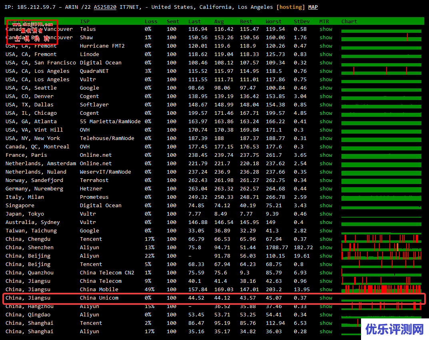Show MTR for Shenzhen Aliyun row
The image size is (429, 340).
click(x=326, y=248)
